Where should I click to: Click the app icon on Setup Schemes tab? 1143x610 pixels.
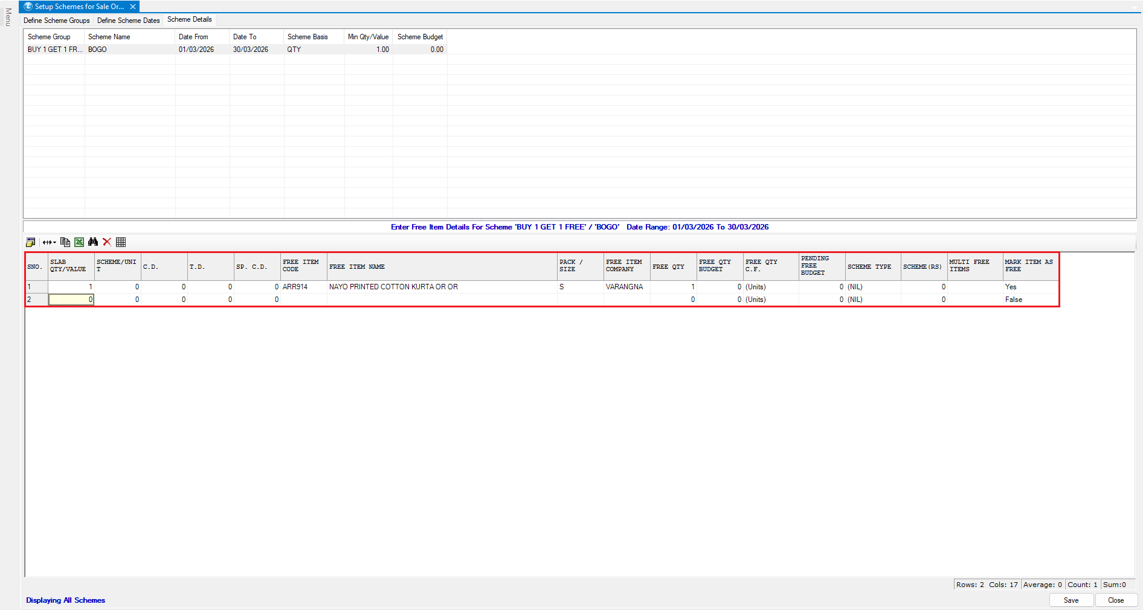[x=28, y=7]
